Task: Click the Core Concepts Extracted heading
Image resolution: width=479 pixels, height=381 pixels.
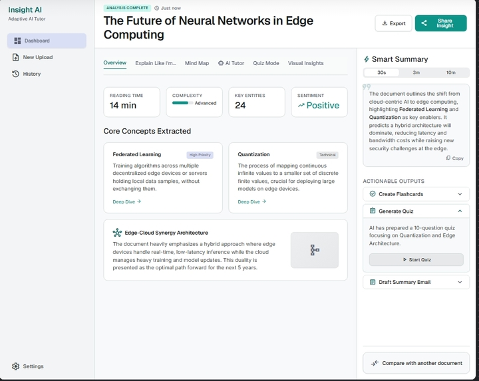Action: pos(147,131)
